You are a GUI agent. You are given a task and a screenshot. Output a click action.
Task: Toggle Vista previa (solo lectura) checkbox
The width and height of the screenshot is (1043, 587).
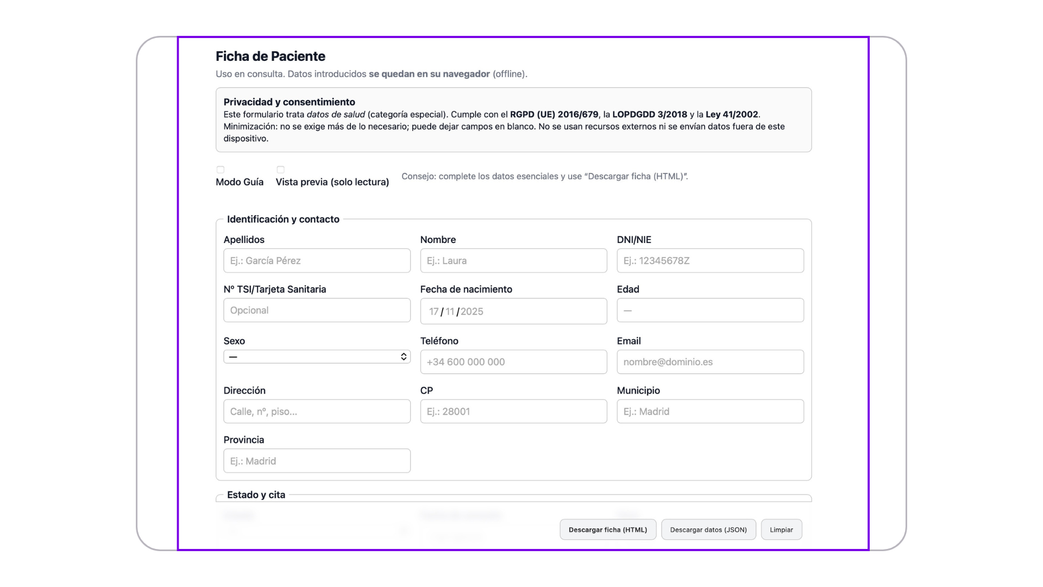(x=281, y=170)
